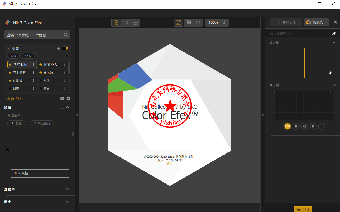
Task: Fit image to screen zoom
Action: coord(179,23)
